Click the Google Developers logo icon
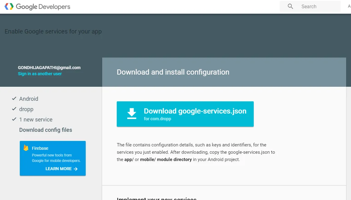351x200 pixels. pos(9,6)
